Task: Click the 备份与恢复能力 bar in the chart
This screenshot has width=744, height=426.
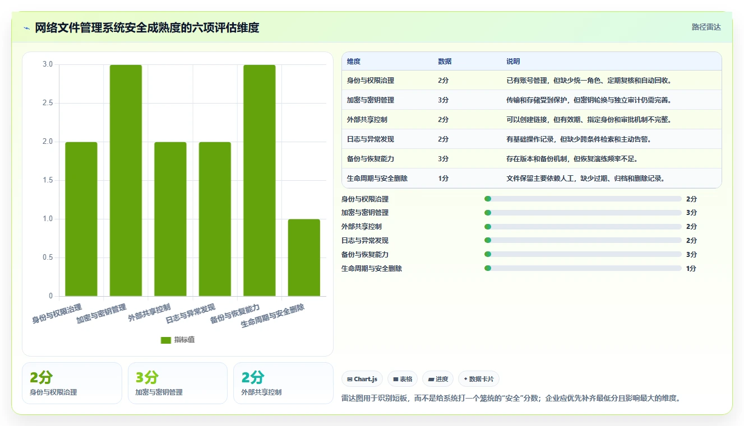Action: pyautogui.click(x=260, y=180)
